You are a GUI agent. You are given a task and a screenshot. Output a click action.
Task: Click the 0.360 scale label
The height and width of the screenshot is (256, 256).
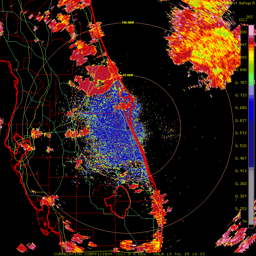[x=241, y=184]
